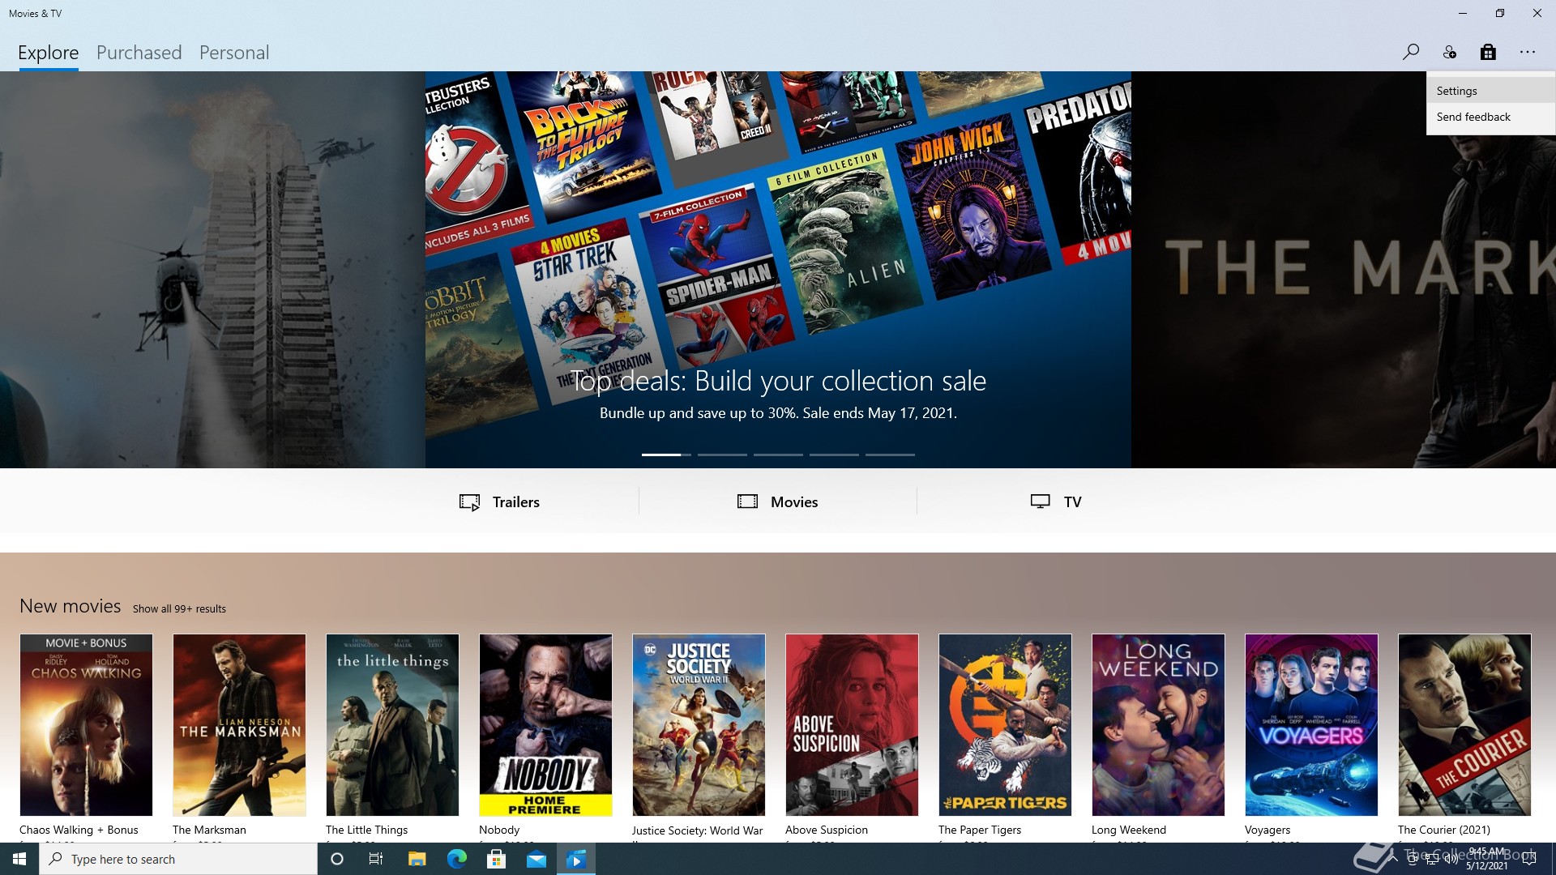Select third carousel page indicator
The width and height of the screenshot is (1556, 875).
coord(778,455)
